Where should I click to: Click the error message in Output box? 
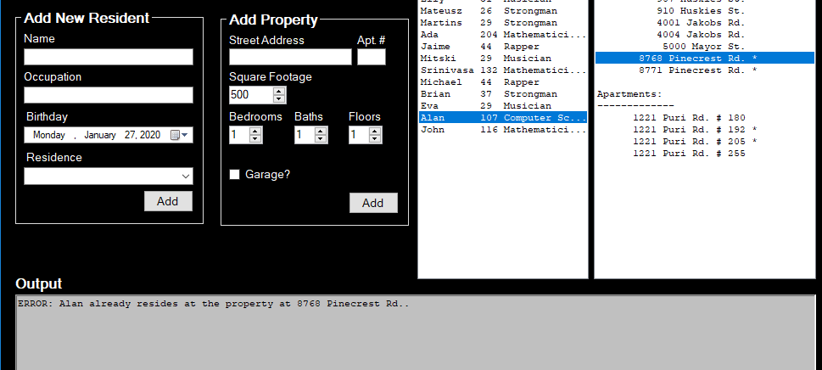point(214,304)
